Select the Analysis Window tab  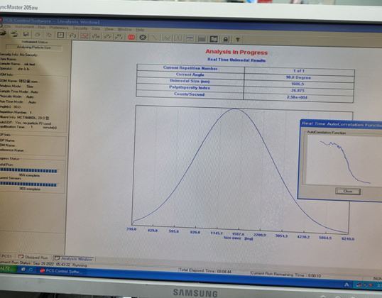point(74,258)
